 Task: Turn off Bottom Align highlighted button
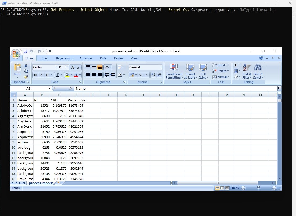point(100,67)
